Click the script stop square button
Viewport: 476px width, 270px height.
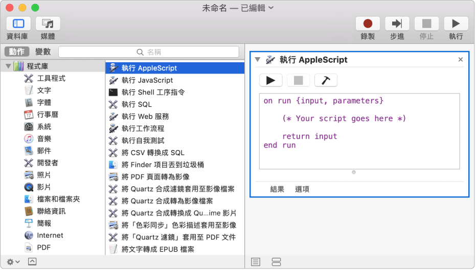pyautogui.click(x=298, y=80)
